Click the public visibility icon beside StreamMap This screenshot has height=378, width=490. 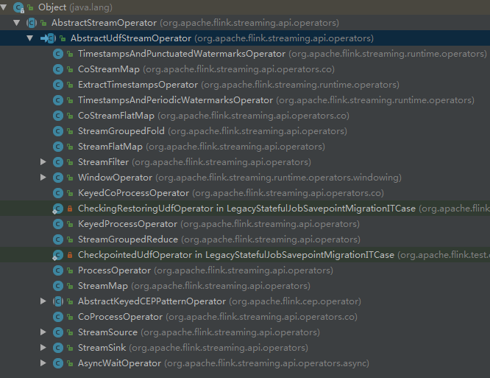tap(70, 286)
